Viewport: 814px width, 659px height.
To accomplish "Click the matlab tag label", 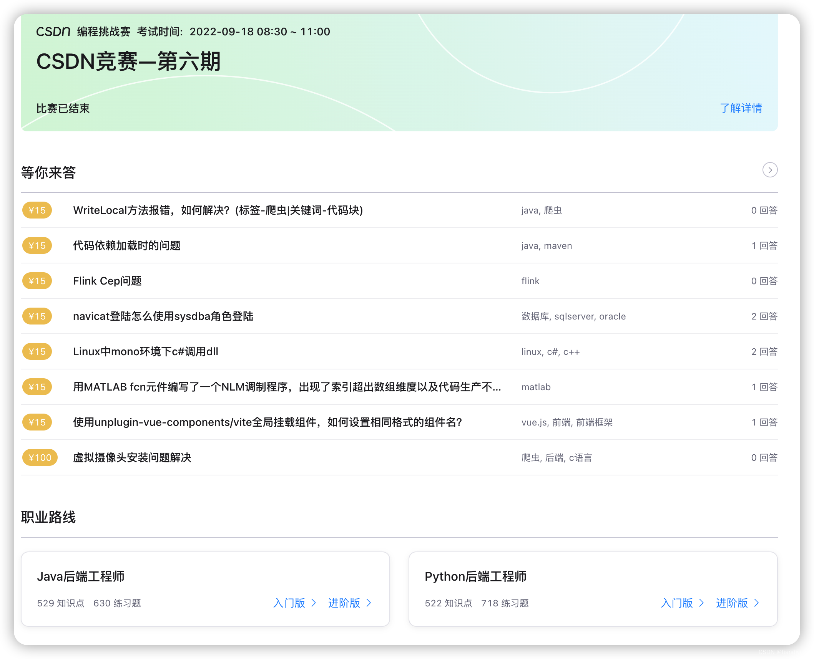I will click(x=536, y=387).
